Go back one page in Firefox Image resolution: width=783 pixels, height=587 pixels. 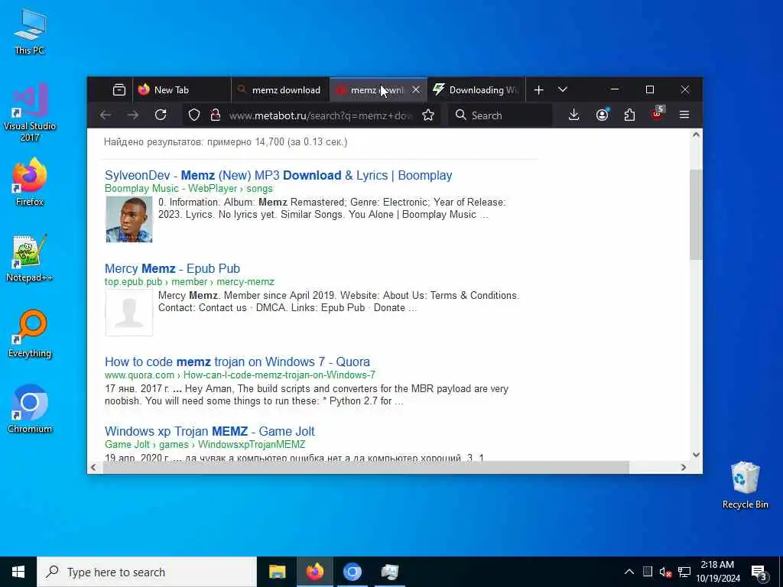106,115
